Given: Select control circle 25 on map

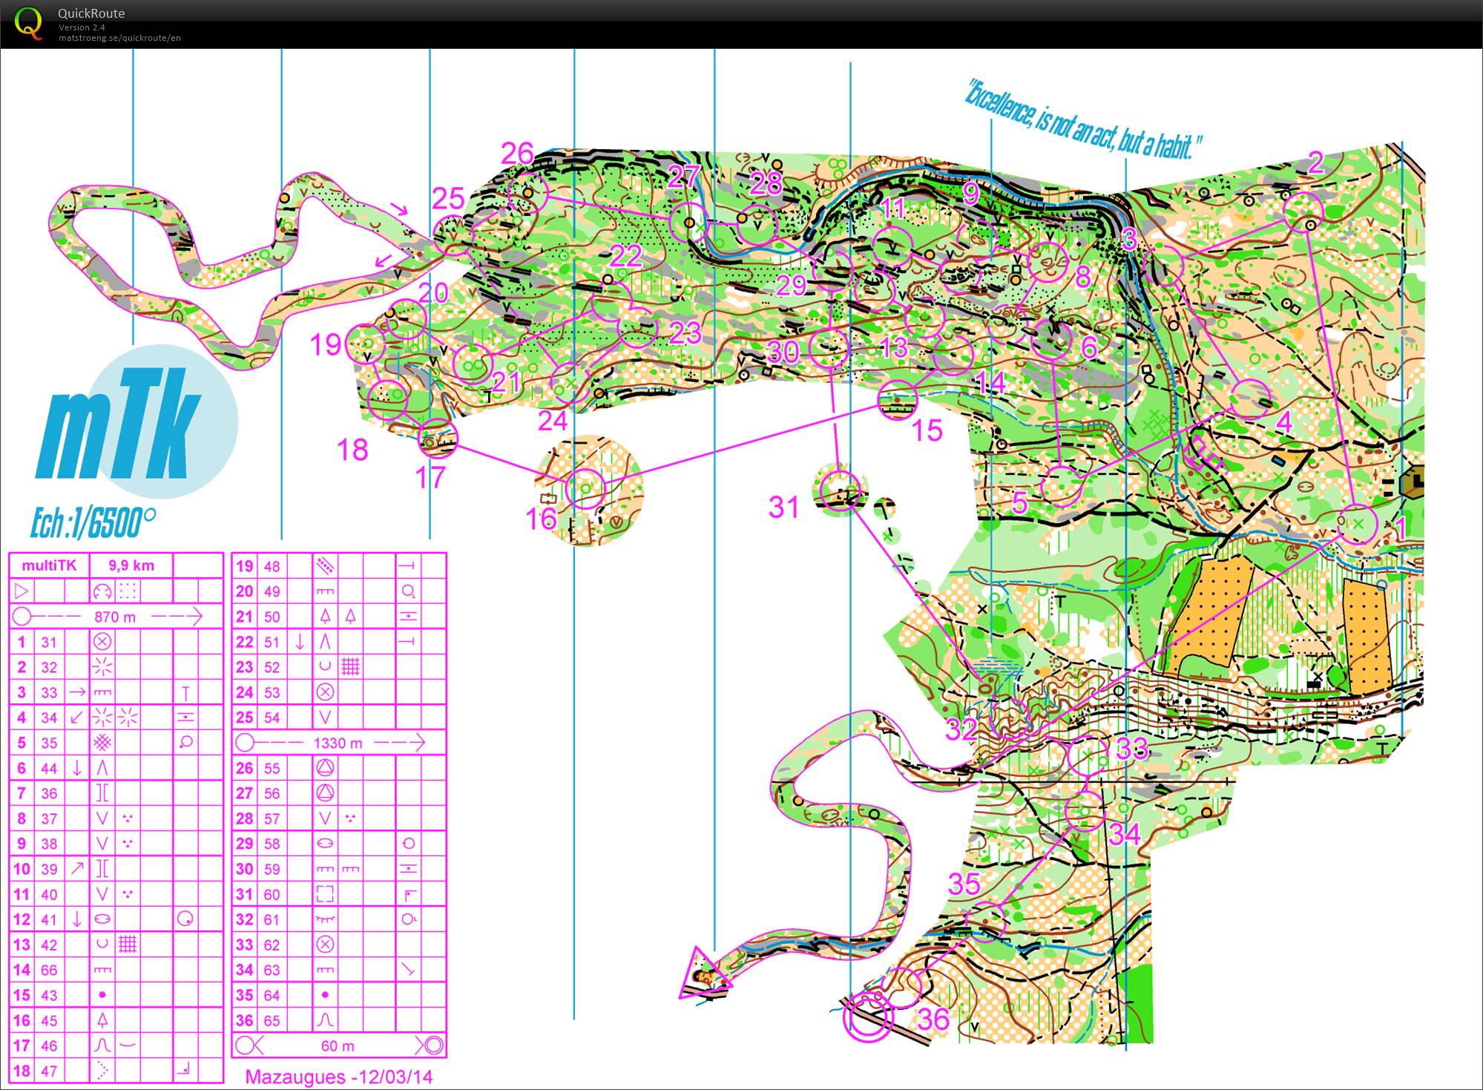Looking at the screenshot, I should 453,235.
